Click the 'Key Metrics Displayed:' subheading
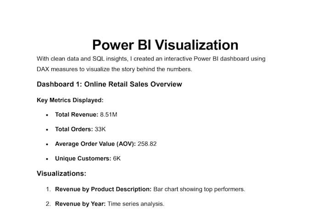The width and height of the screenshot is (312, 210). [x=70, y=100]
